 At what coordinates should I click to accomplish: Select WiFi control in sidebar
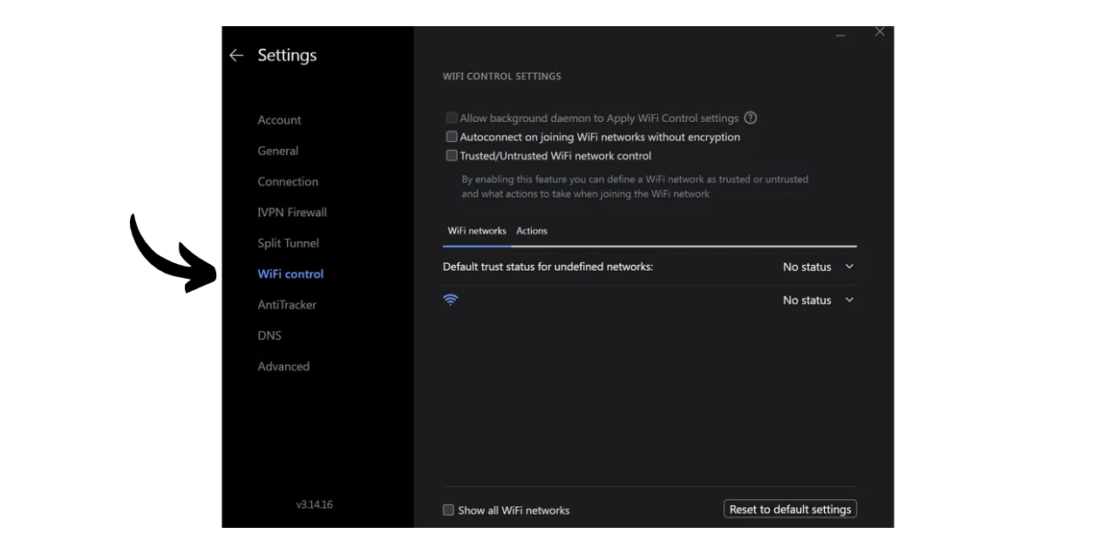tap(290, 274)
